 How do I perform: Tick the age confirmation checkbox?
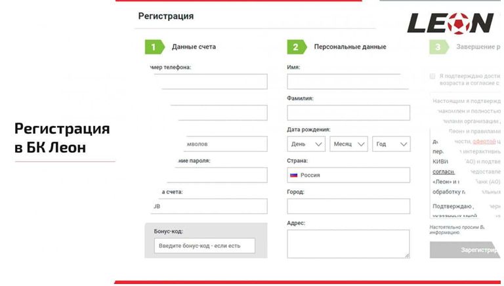click(432, 76)
